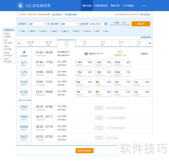This screenshot has height=161, width=169.
Task: Click the refund calculator icon link
Action: tap(66, 14)
